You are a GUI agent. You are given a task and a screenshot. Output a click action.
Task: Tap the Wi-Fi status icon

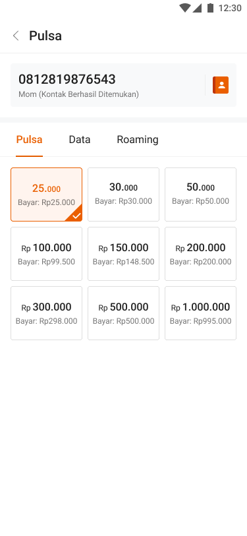(x=184, y=8)
